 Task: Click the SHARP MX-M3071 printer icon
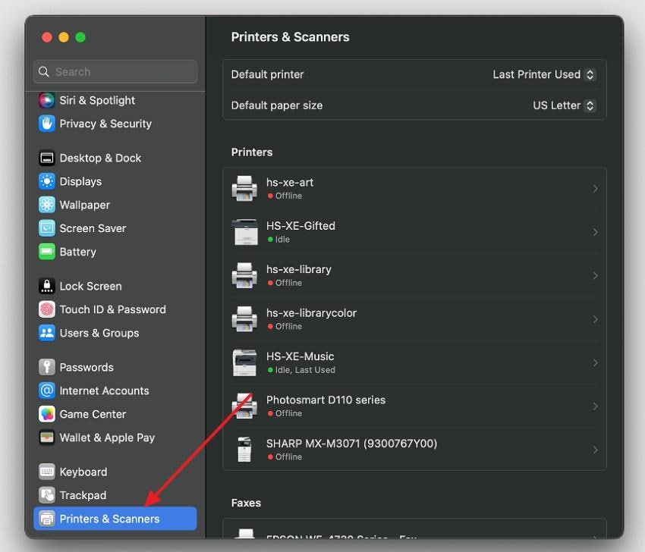244,450
